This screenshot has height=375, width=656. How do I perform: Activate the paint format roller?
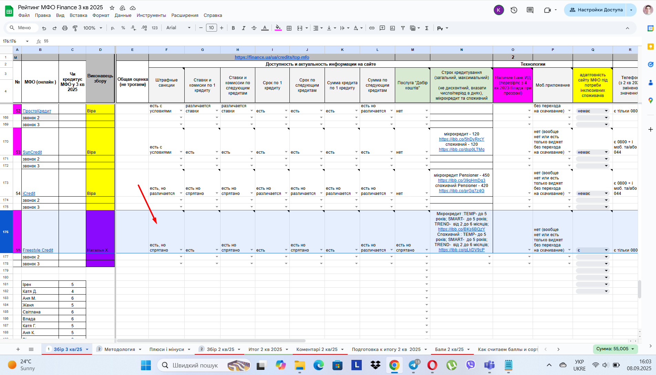click(75, 28)
